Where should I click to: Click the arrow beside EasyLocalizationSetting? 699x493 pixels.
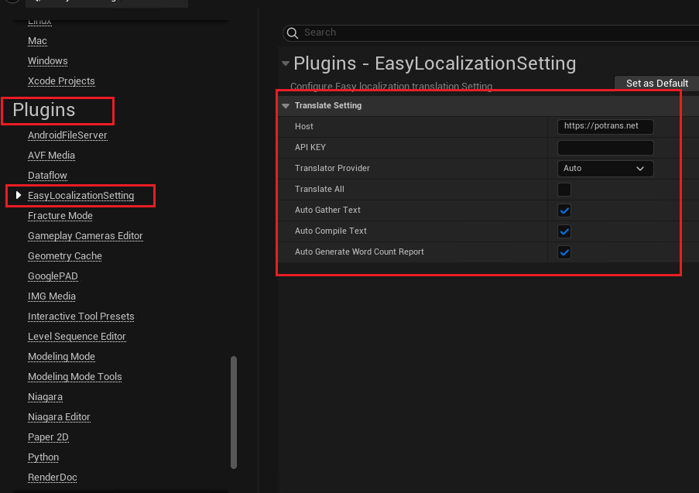(x=19, y=195)
